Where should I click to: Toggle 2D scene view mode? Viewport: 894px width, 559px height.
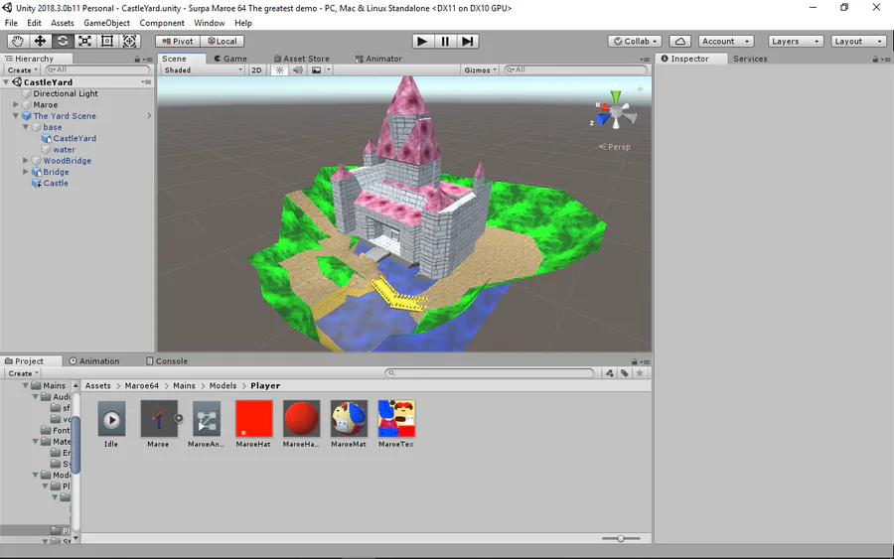point(256,70)
